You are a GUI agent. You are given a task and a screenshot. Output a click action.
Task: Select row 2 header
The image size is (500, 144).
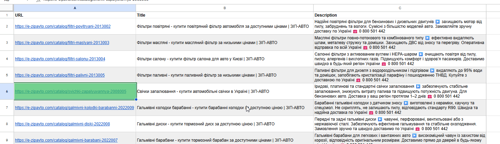click(7, 26)
